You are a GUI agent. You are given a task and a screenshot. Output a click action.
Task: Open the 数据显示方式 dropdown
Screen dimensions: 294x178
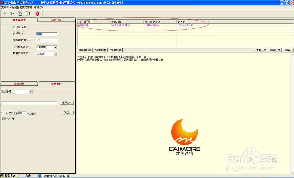pyautogui.click(x=55, y=54)
